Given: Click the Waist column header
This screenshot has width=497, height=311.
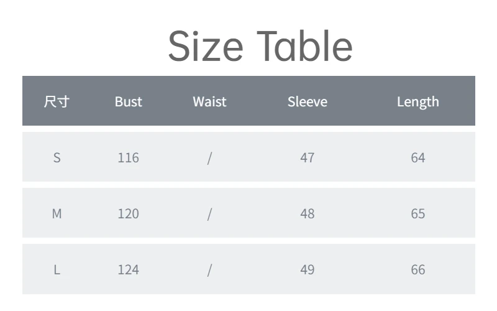Looking at the screenshot, I should 209,101.
